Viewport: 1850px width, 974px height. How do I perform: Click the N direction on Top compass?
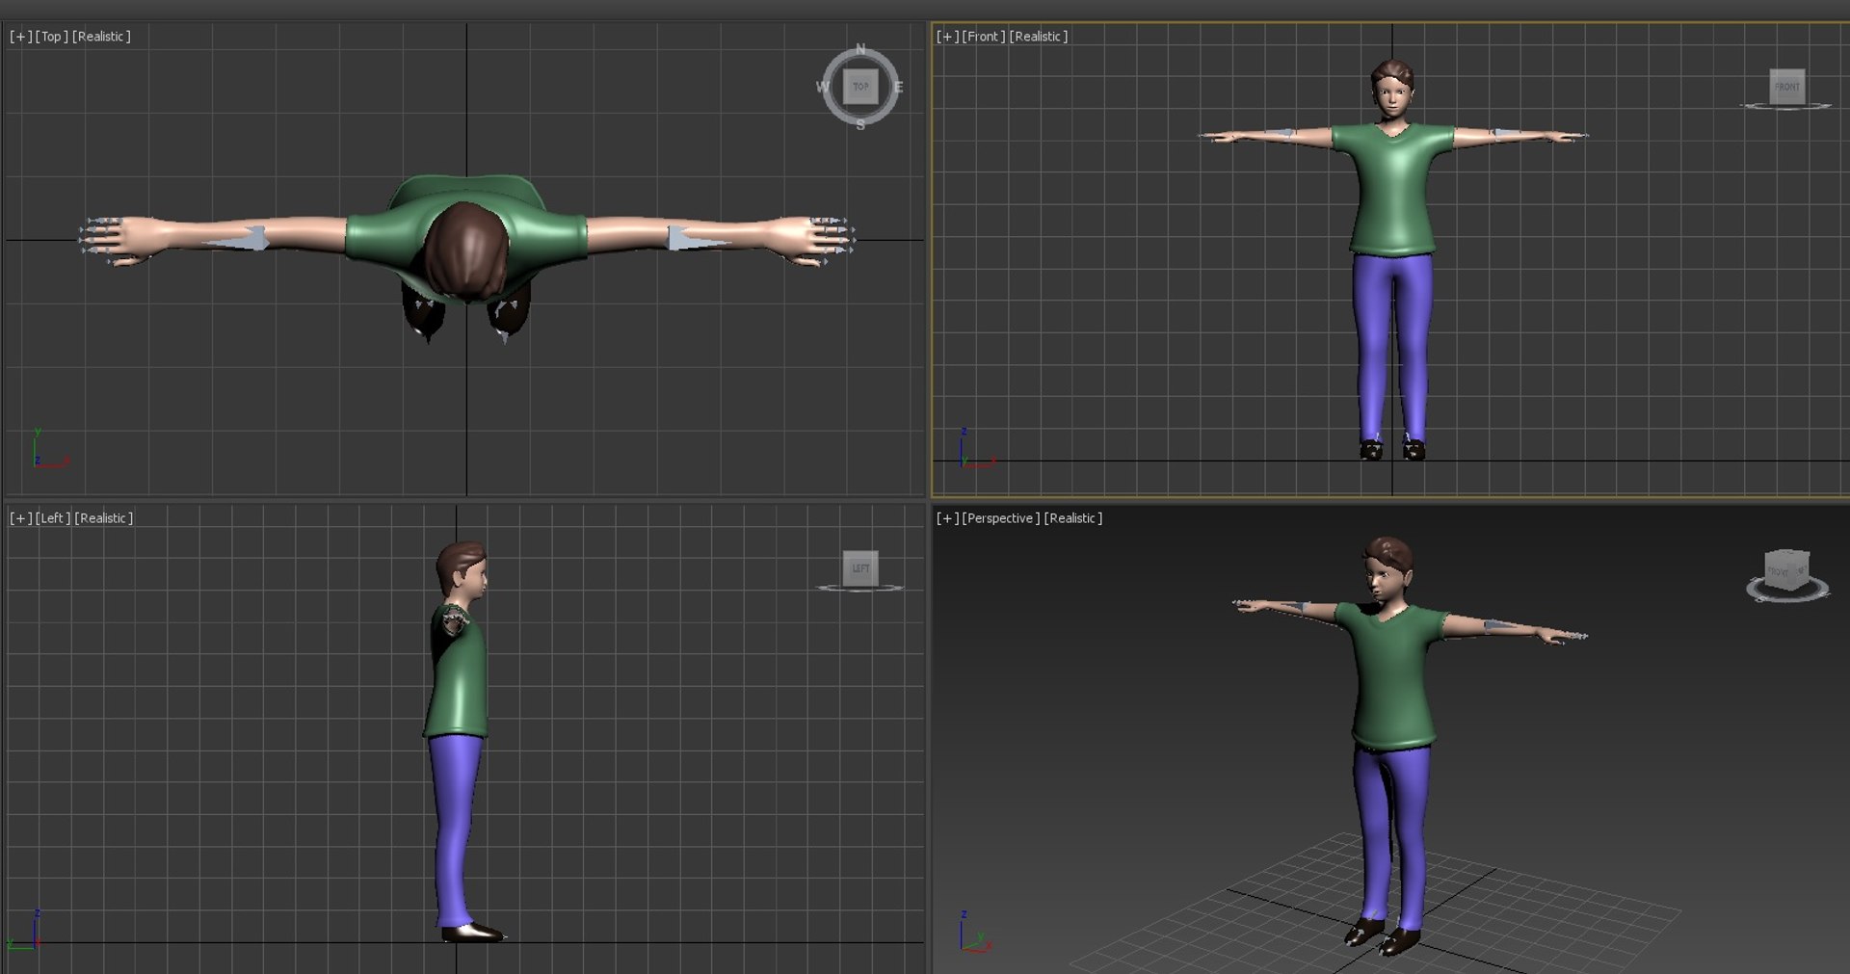(860, 49)
